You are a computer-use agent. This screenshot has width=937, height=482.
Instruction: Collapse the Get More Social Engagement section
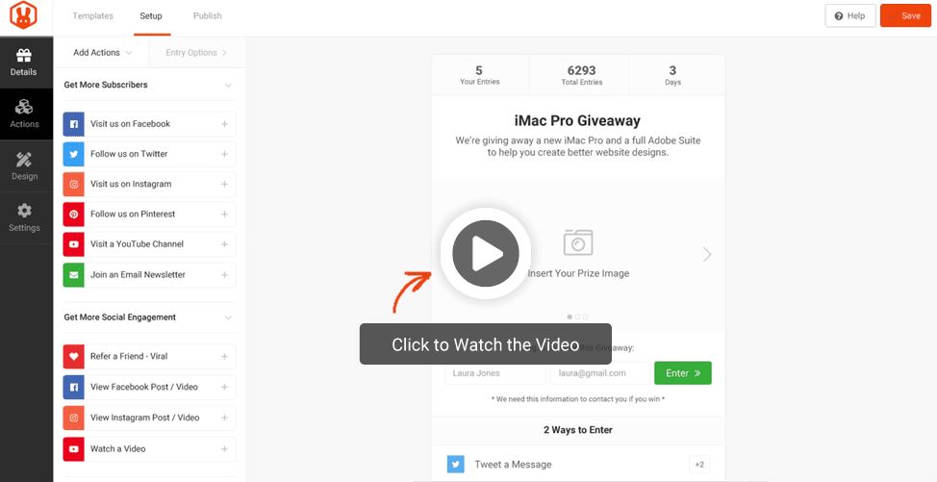[x=228, y=317]
